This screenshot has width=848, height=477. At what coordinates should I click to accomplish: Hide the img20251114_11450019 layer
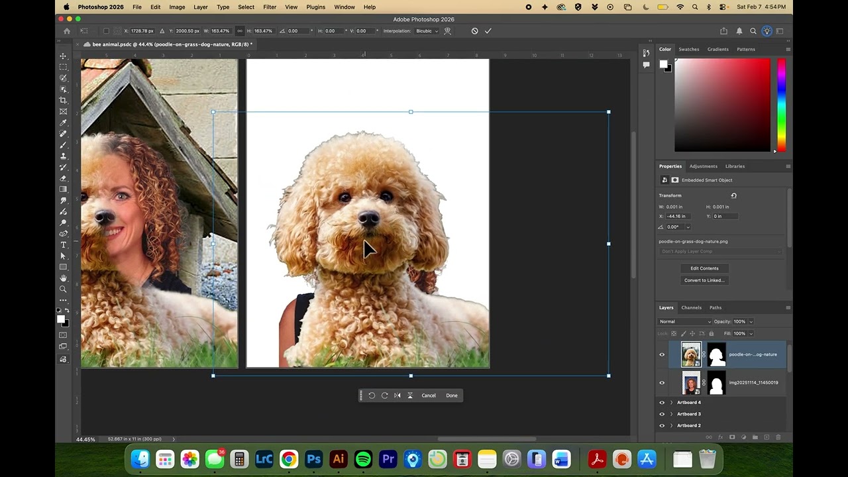tap(662, 383)
